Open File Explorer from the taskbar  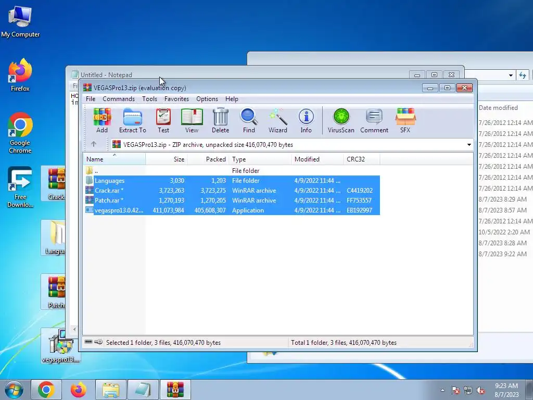pyautogui.click(x=111, y=390)
